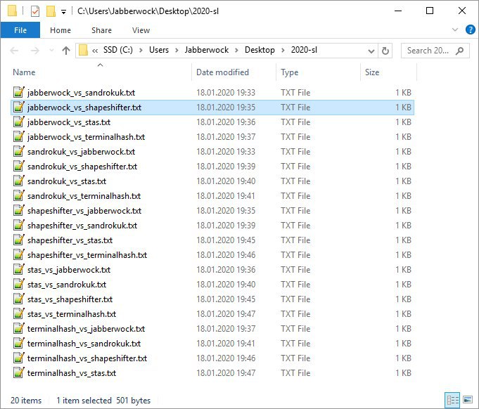Open the Customize Quick Access Toolbar arrow

(63, 12)
